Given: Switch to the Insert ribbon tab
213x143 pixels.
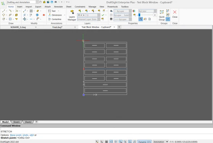Looking at the screenshot, I should tap(19, 7).
